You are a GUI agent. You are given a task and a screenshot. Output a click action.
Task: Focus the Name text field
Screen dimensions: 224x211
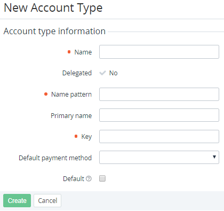coord(159,52)
